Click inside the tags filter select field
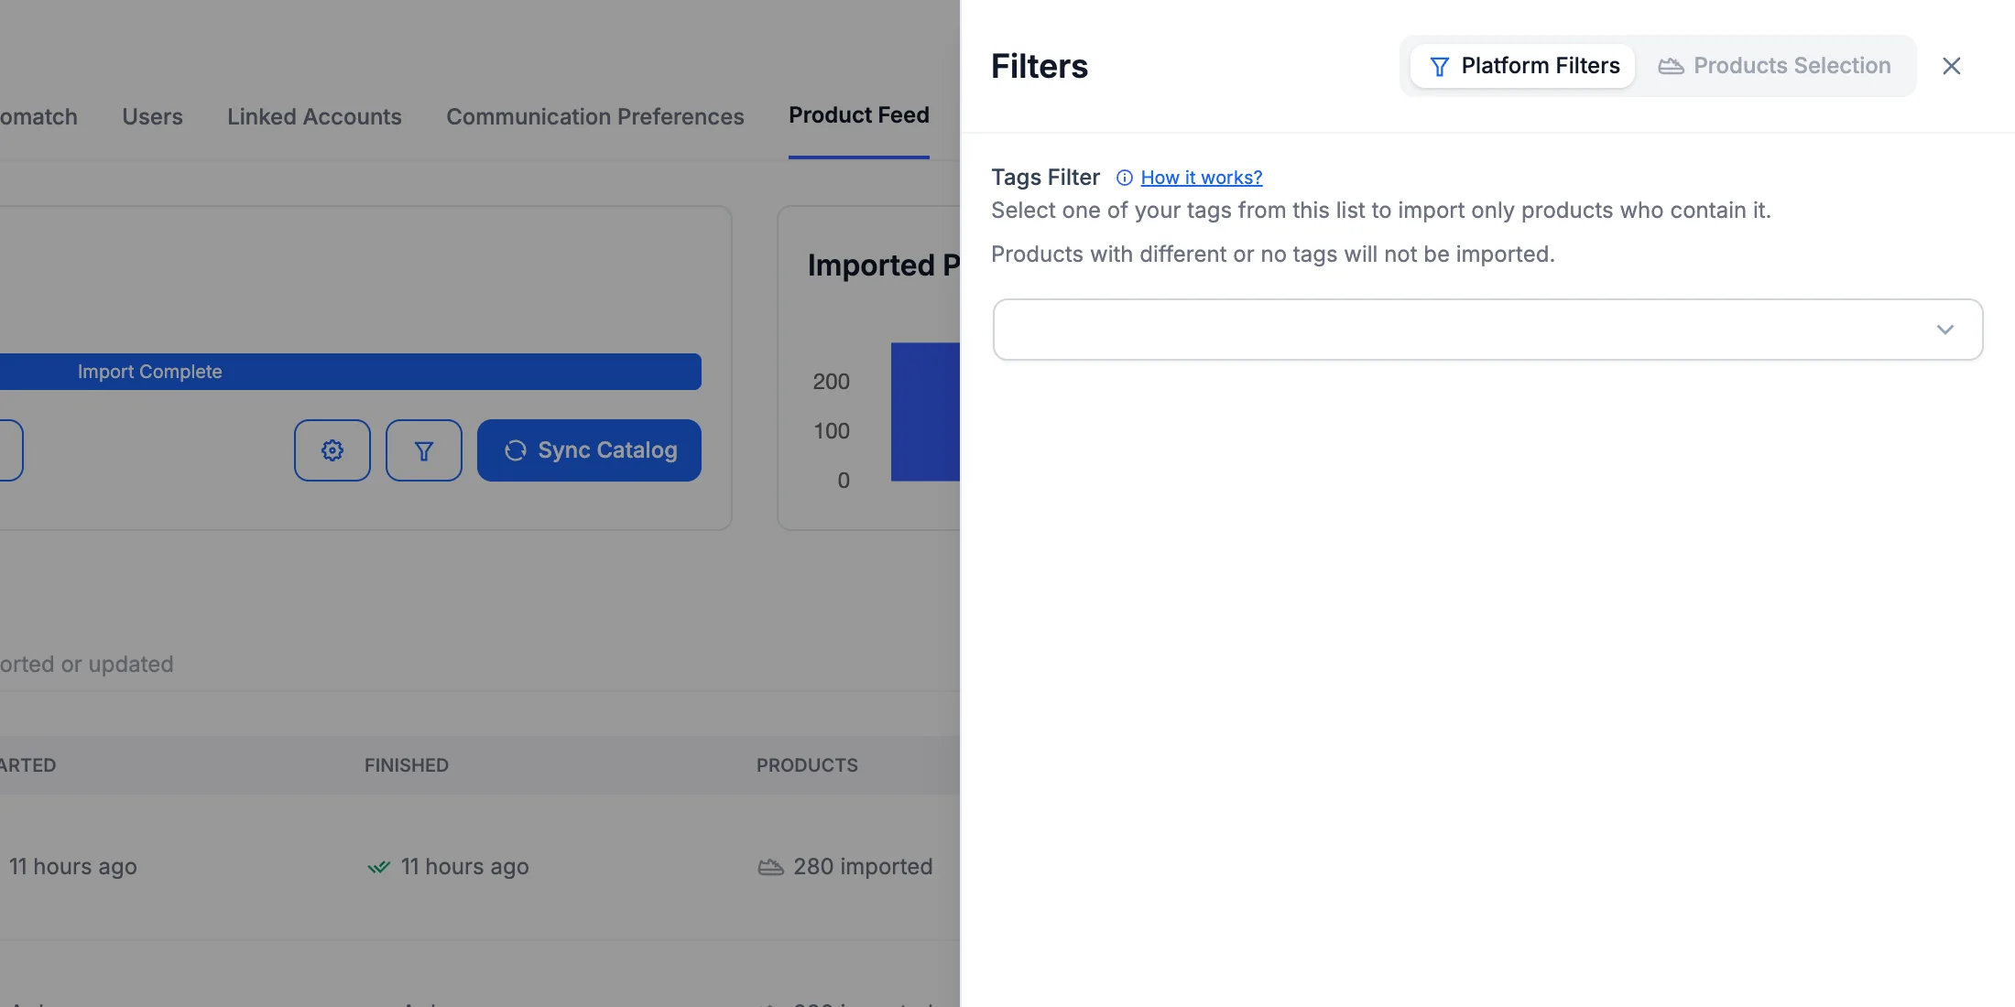 tap(1487, 330)
